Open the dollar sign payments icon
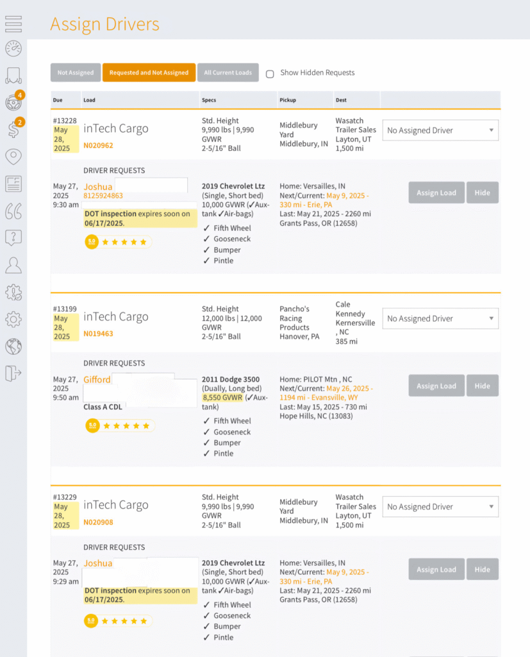The width and height of the screenshot is (530, 657). pos(13,129)
